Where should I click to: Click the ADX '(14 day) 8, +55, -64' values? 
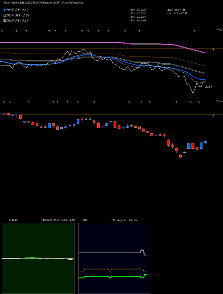tap(124, 220)
